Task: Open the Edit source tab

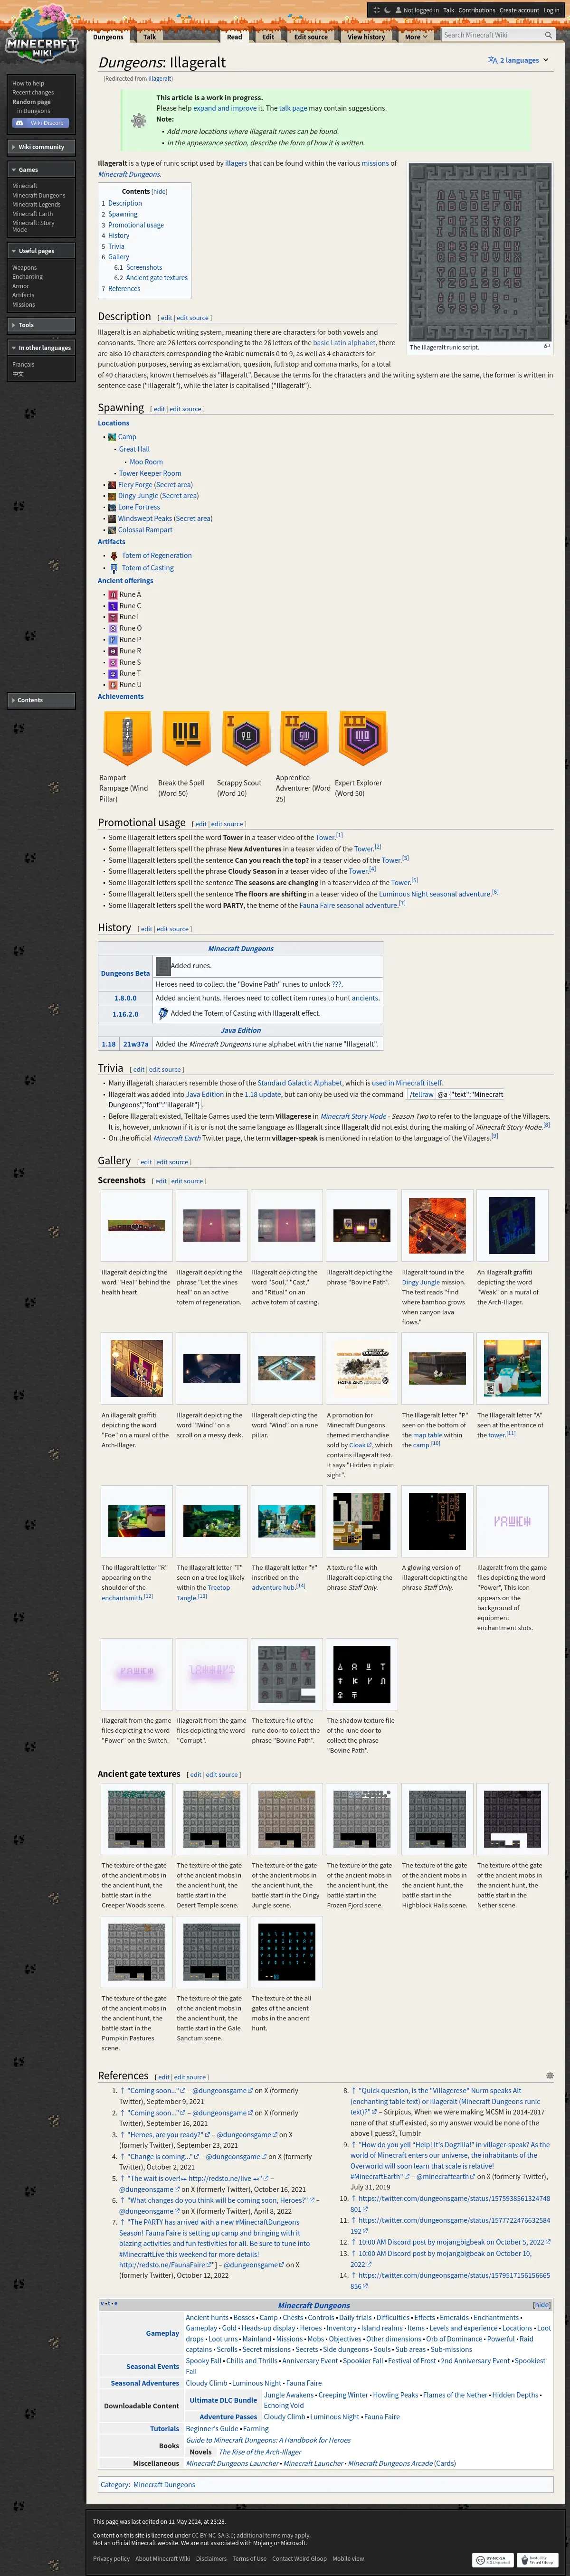Action: point(310,37)
